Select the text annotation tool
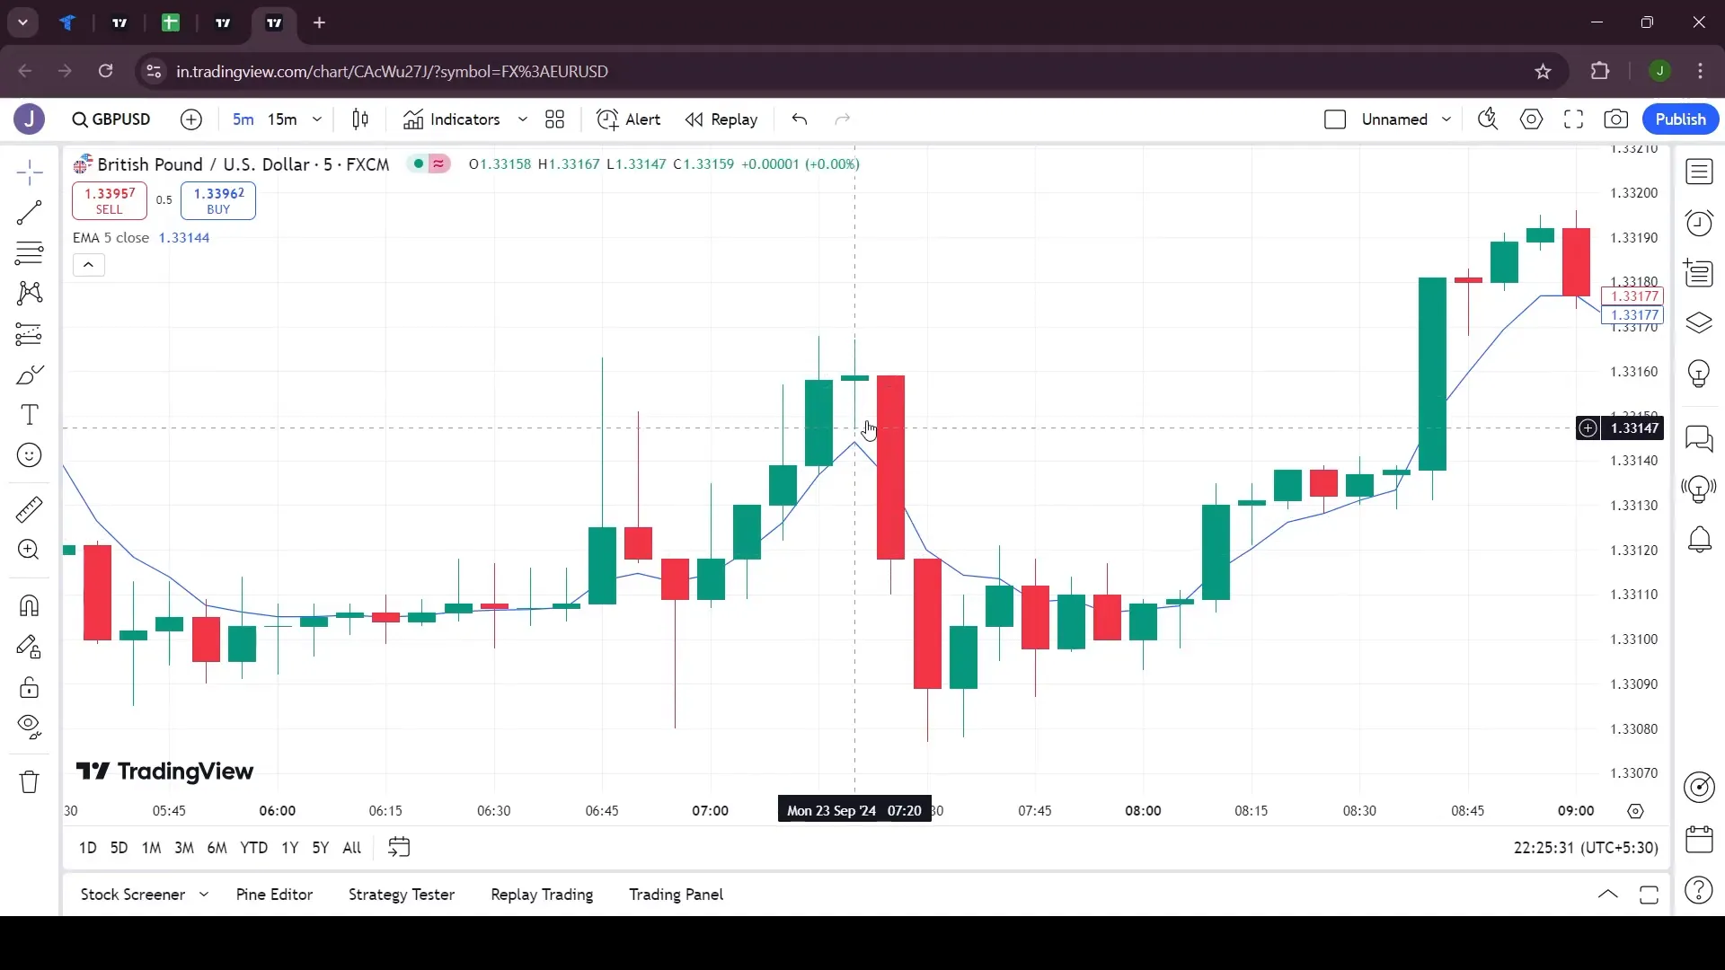The image size is (1725, 970). [29, 415]
